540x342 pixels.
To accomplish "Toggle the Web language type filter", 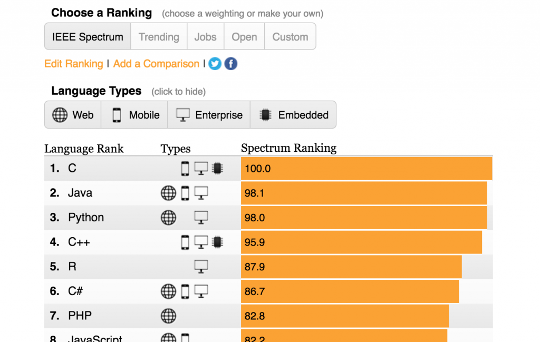I will coord(73,114).
